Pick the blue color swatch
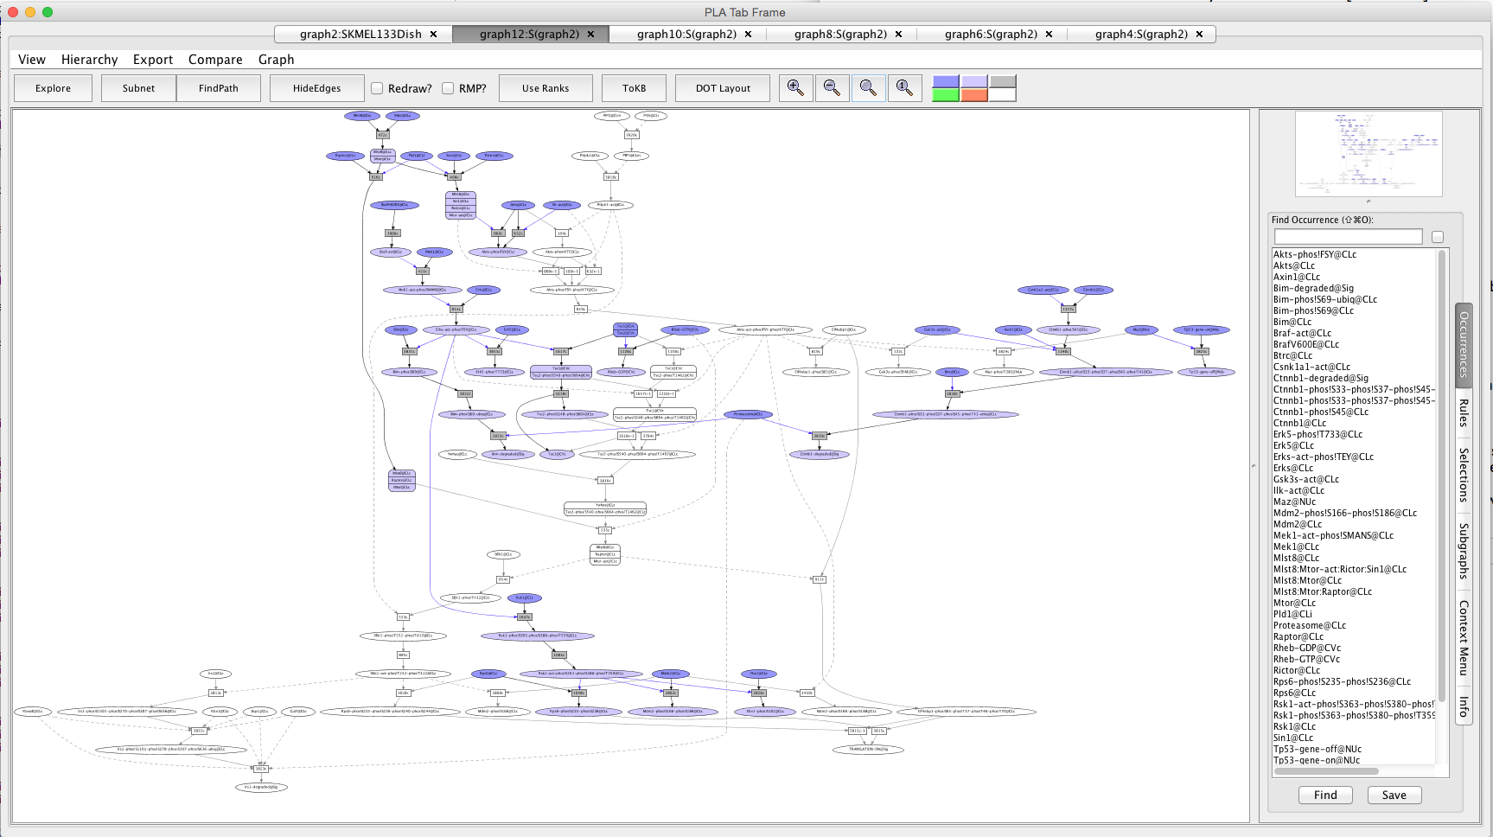The image size is (1493, 837). tap(946, 81)
